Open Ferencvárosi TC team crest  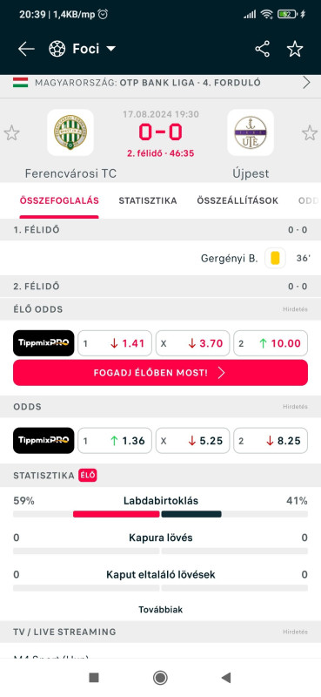[70, 132]
